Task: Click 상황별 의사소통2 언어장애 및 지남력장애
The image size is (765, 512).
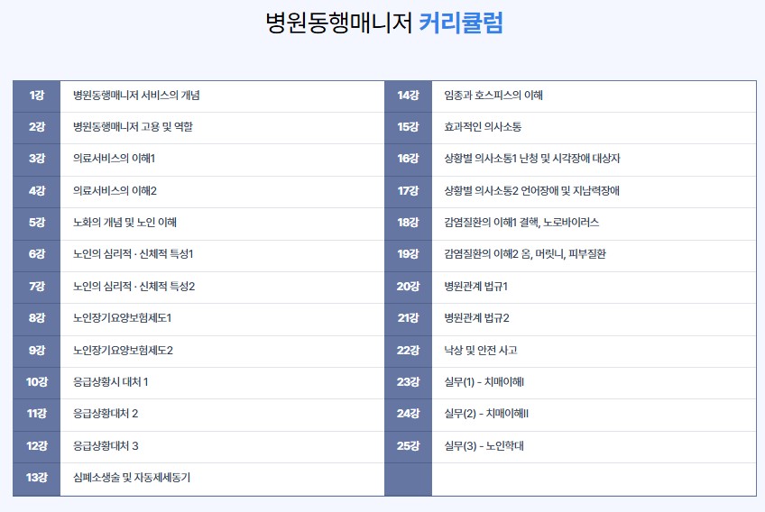Action: (x=531, y=191)
